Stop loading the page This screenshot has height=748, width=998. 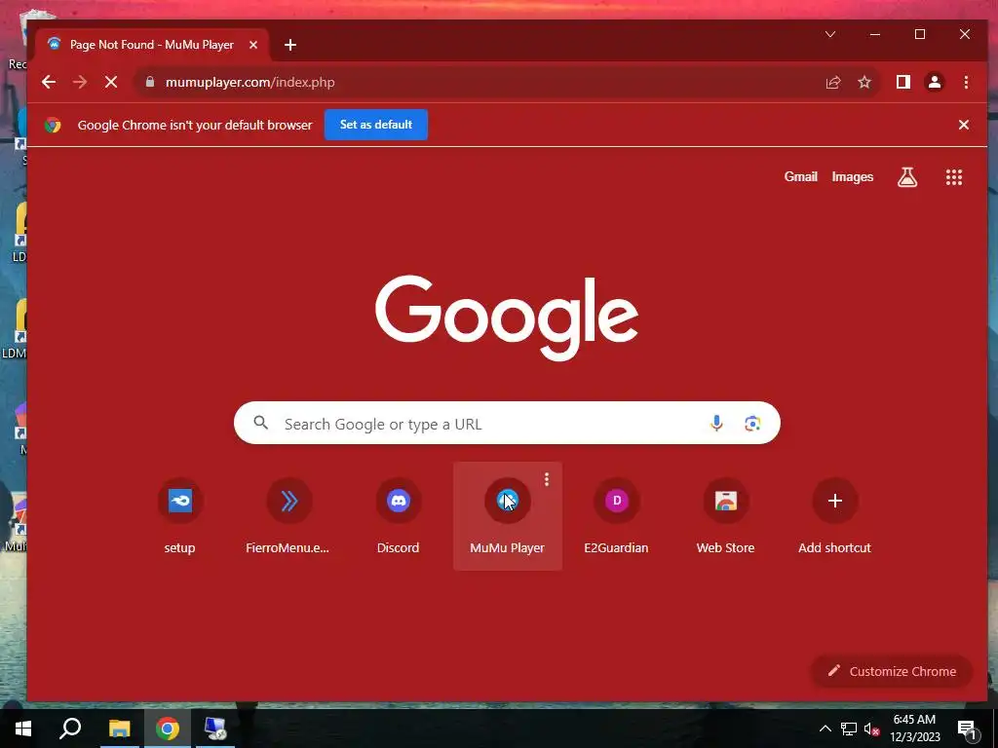point(111,82)
